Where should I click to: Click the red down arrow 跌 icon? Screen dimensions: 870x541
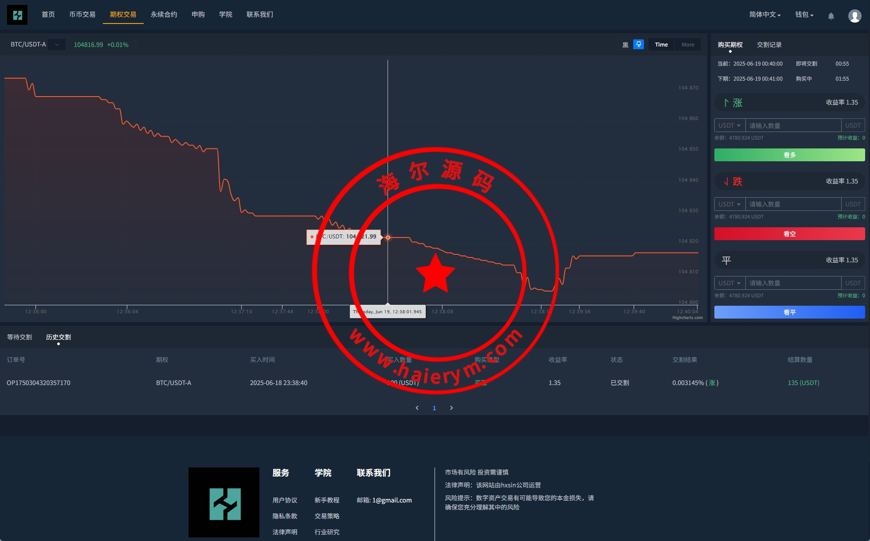pyautogui.click(x=726, y=182)
